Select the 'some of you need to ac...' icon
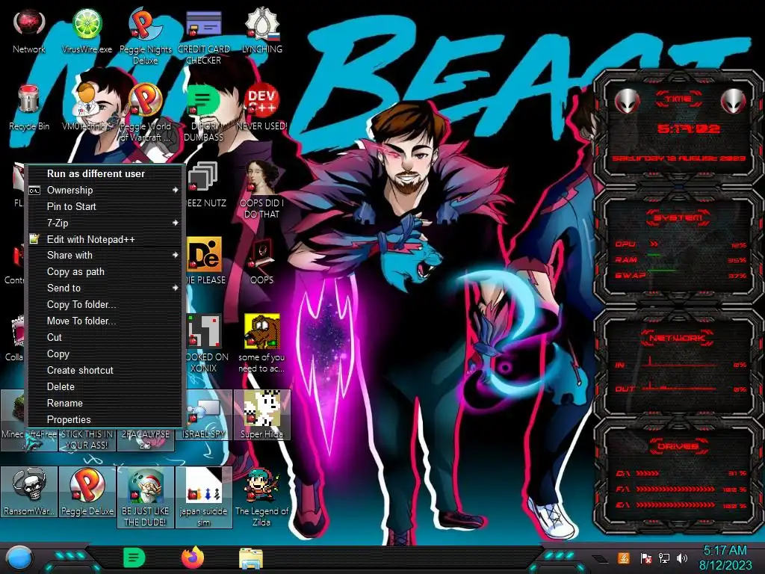The width and height of the screenshot is (765, 574). [261, 344]
